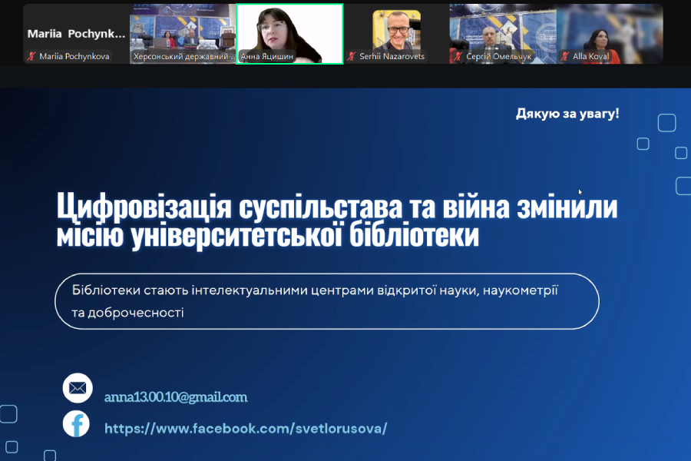691x461 pixels.
Task: Click the muted mic icon for Сергій Омельчук
Action: click(x=458, y=56)
